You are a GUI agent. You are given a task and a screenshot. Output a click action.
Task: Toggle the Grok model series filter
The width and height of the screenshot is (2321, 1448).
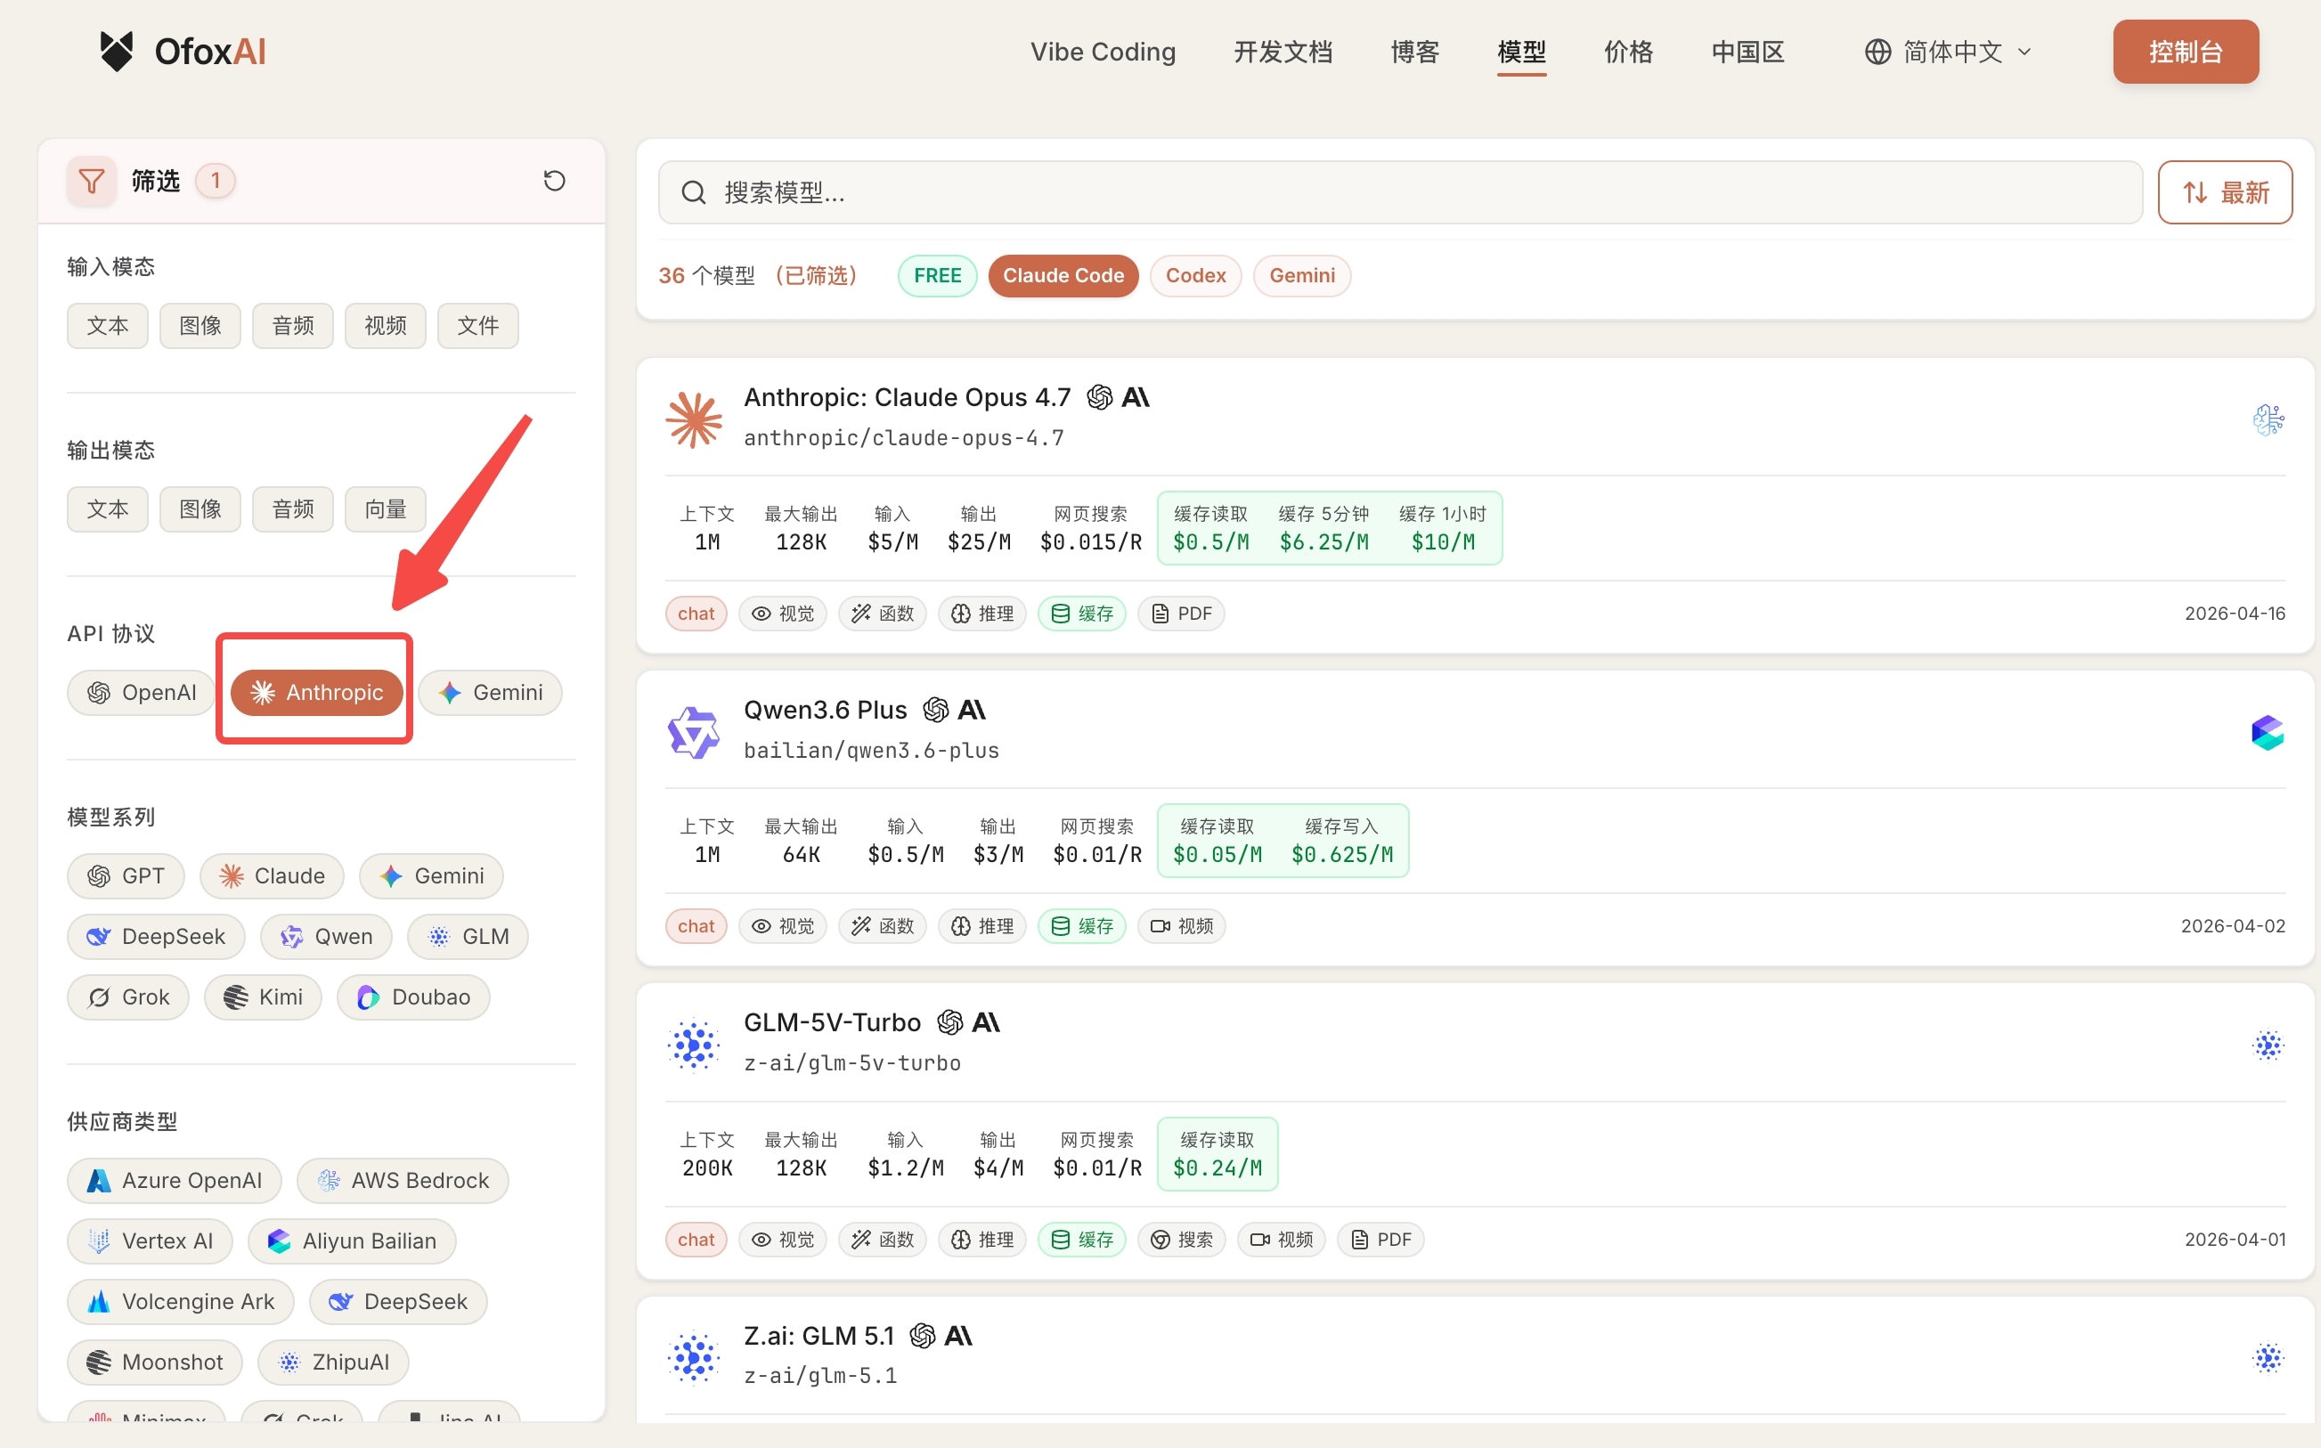[127, 997]
